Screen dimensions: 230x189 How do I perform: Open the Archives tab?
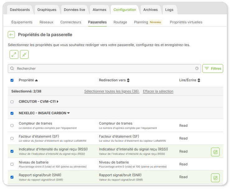[151, 10]
